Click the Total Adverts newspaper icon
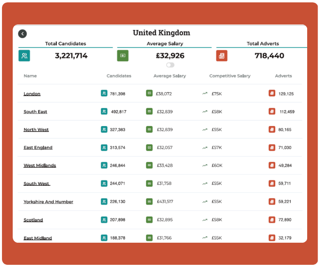 (222, 56)
